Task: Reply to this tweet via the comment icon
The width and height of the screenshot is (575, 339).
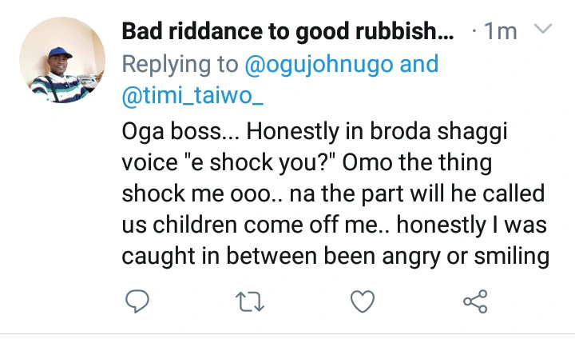Action: pyautogui.click(x=136, y=301)
